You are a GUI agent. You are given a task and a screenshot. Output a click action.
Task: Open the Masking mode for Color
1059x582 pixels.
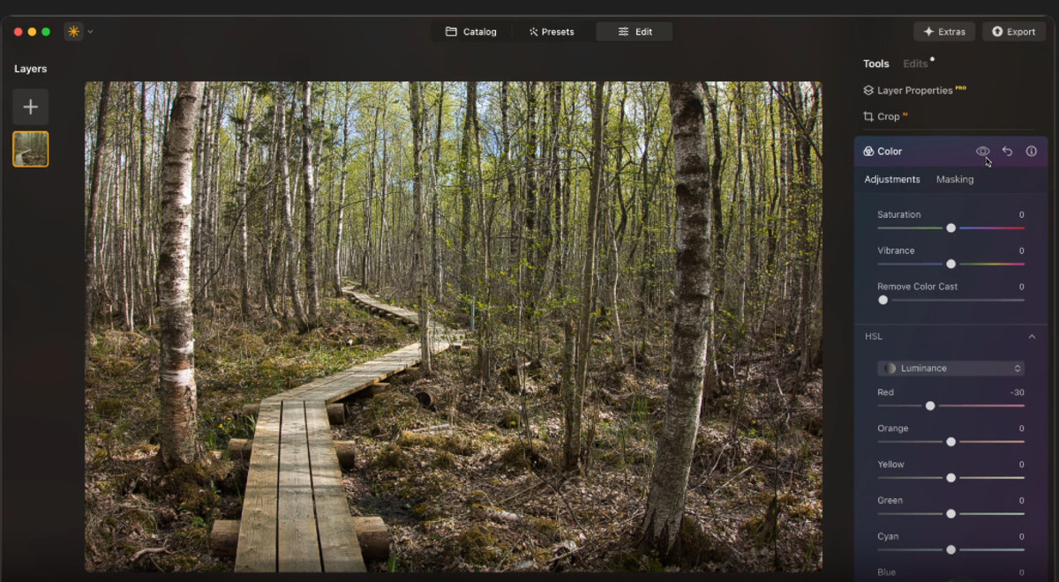955,179
